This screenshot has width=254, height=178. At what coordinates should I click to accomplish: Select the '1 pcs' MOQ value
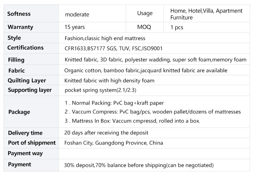click(x=177, y=27)
